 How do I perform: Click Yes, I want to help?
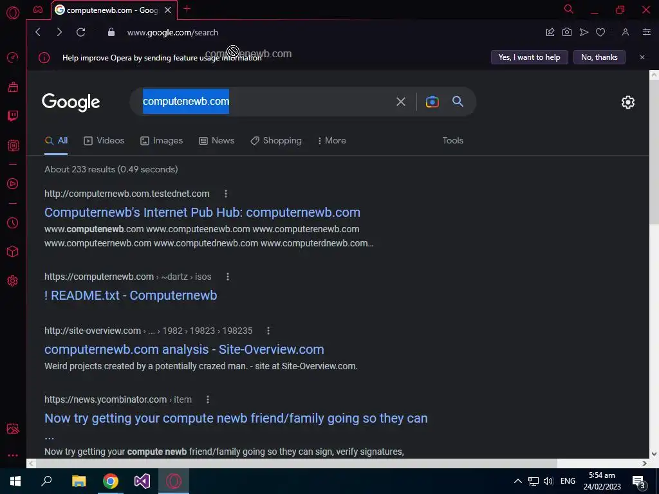pyautogui.click(x=530, y=57)
